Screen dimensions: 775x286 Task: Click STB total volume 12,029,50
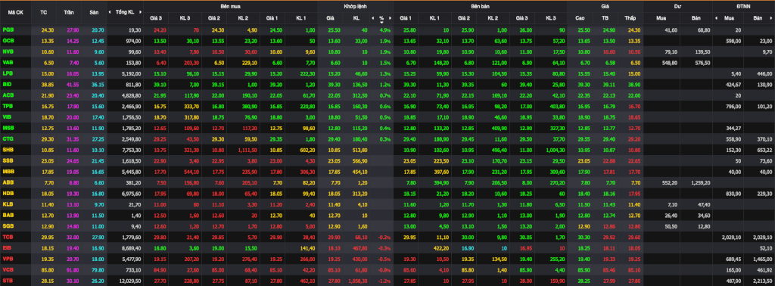[x=131, y=280]
